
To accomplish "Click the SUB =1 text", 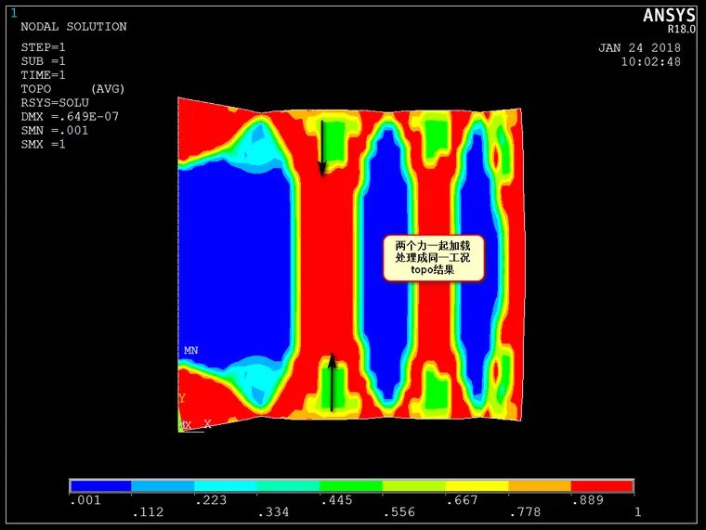I will pyautogui.click(x=44, y=61).
